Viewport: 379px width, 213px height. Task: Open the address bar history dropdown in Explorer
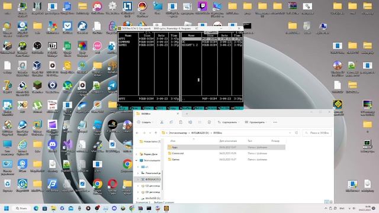coord(290,133)
